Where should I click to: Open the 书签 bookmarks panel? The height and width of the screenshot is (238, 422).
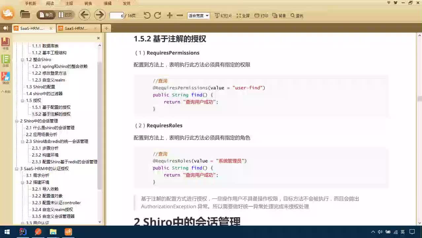tap(6, 43)
